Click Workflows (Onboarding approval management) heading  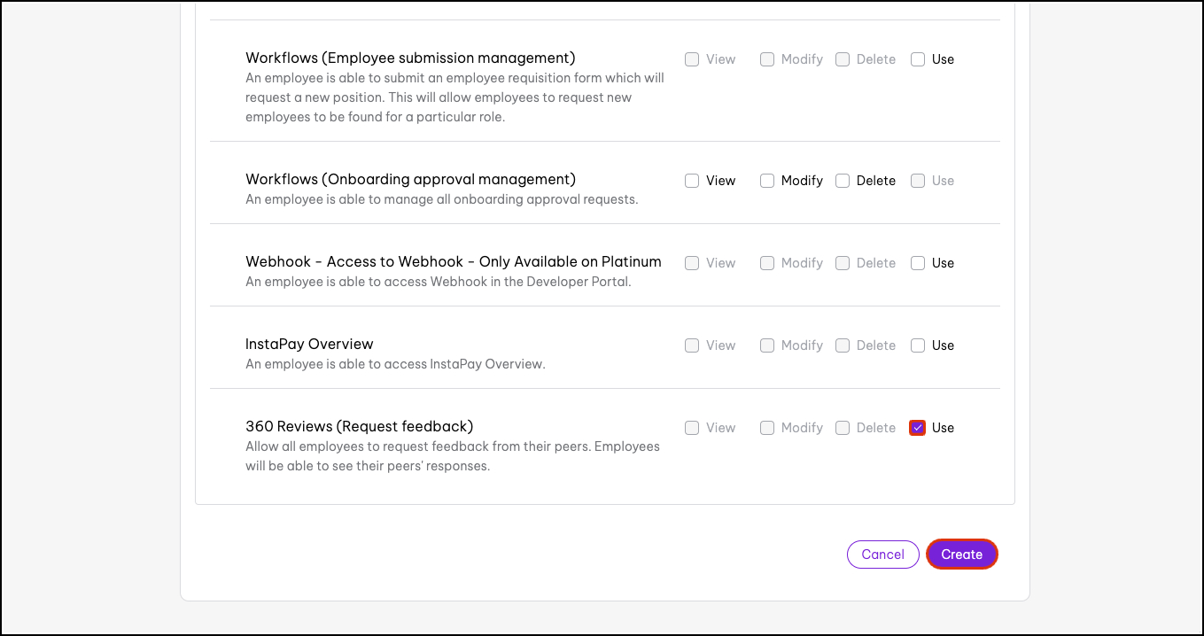410,179
